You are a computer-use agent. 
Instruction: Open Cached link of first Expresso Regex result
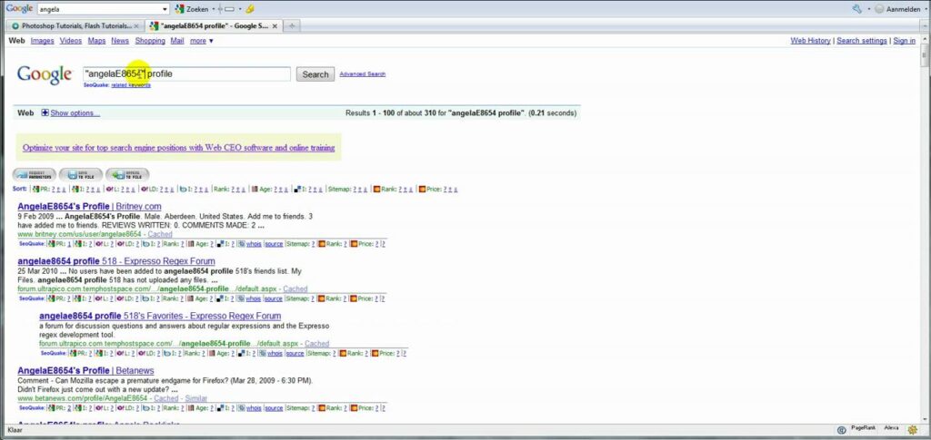(x=295, y=289)
